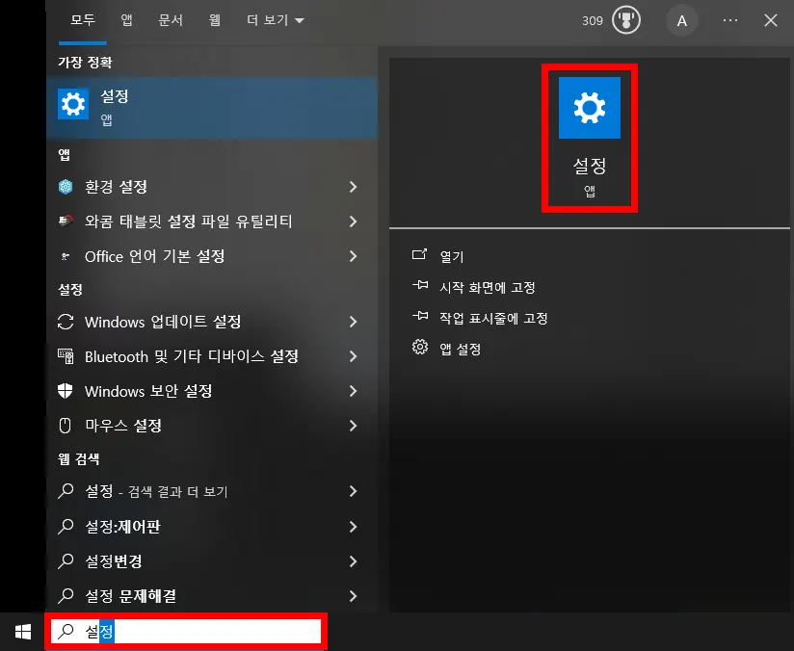
Task: Select the 모두 tab
Action: click(83, 20)
